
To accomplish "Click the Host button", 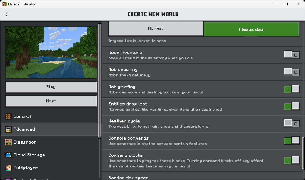I will [51, 101].
